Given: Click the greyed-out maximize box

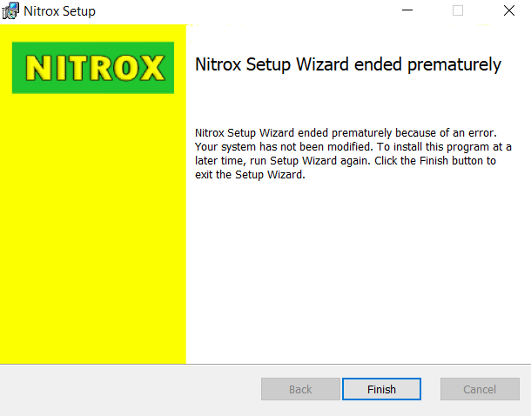Looking at the screenshot, I should pos(458,10).
